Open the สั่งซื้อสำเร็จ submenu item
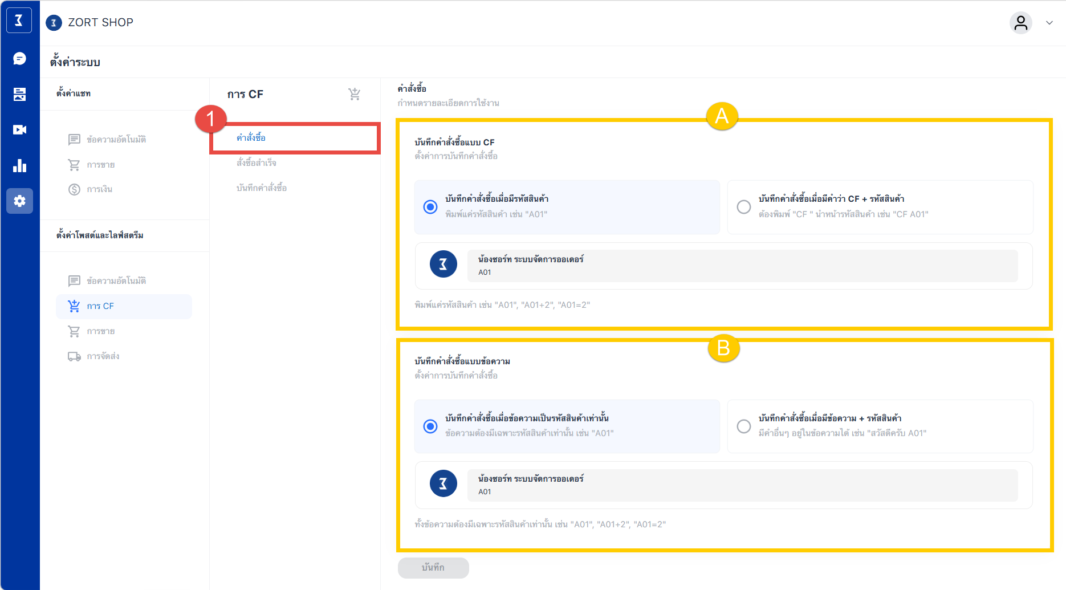This screenshot has width=1066, height=590. [x=257, y=163]
